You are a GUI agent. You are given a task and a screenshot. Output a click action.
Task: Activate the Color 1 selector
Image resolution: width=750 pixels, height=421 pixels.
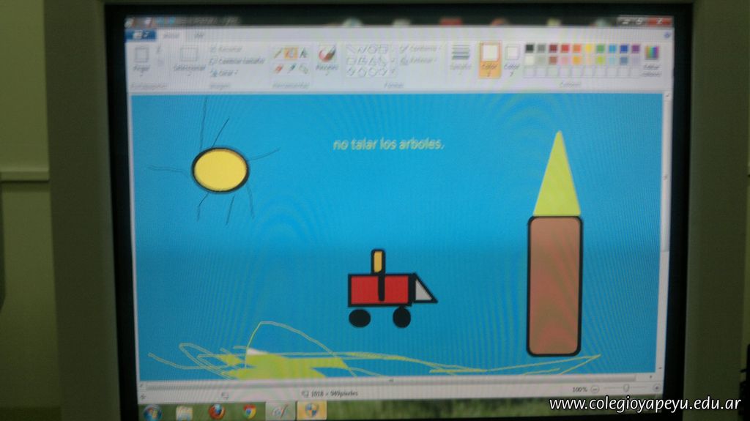[489, 59]
